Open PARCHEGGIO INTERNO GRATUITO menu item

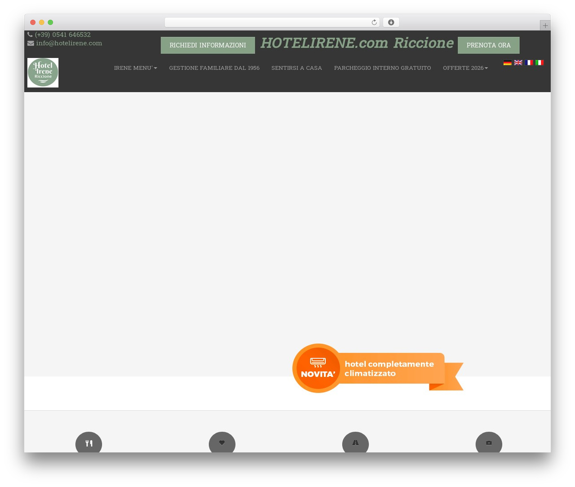(x=382, y=68)
